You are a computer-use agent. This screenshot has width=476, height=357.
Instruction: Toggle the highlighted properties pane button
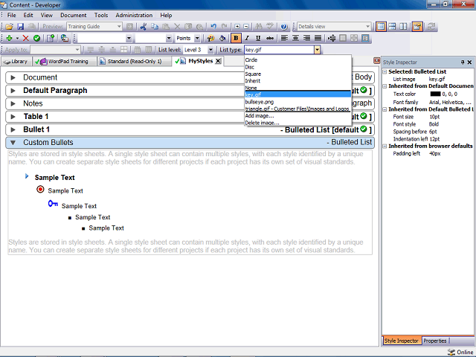[417, 27]
